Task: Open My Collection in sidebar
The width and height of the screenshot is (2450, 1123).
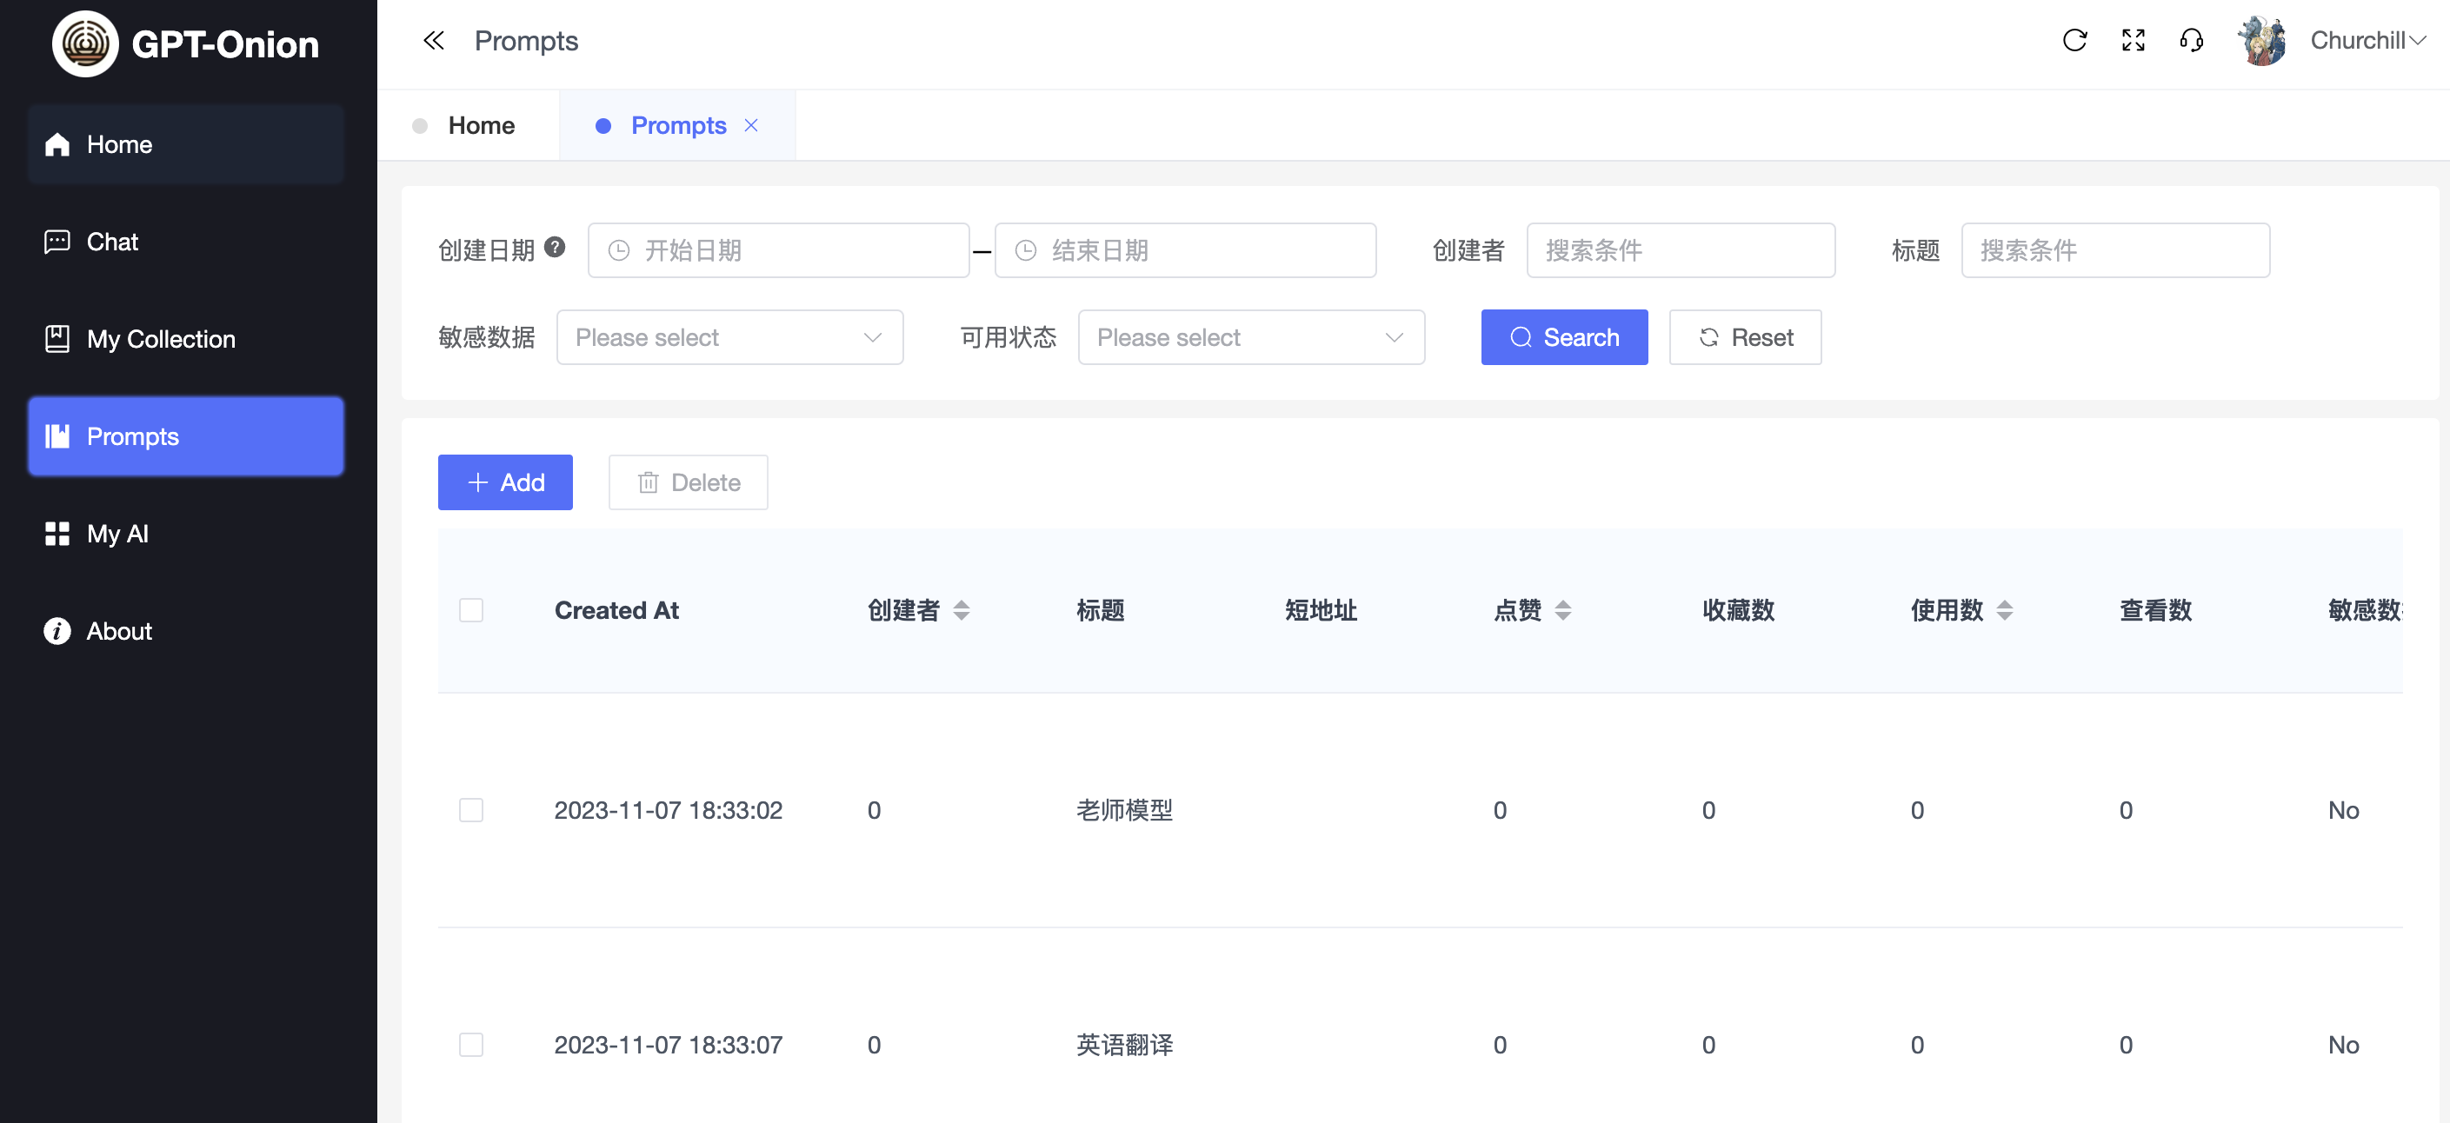Action: (x=161, y=340)
